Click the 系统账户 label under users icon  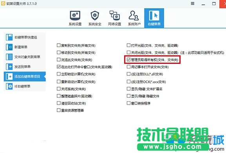pyautogui.click(x=134, y=24)
